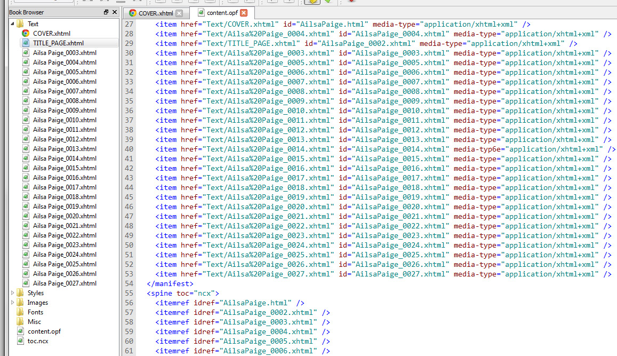Select Ailsa Paige_0020.xhtml in the tree
The image size is (617, 356).
[65, 216]
